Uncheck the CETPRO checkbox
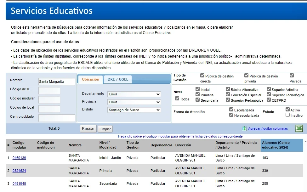 [269, 100]
